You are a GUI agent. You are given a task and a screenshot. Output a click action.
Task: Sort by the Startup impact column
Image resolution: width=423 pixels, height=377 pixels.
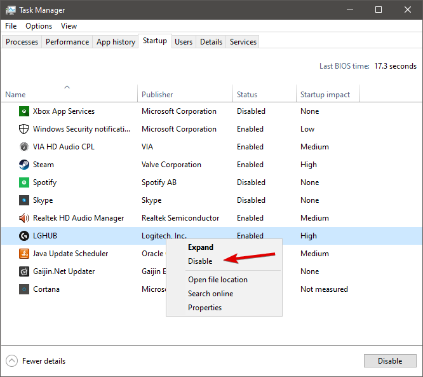click(x=325, y=95)
